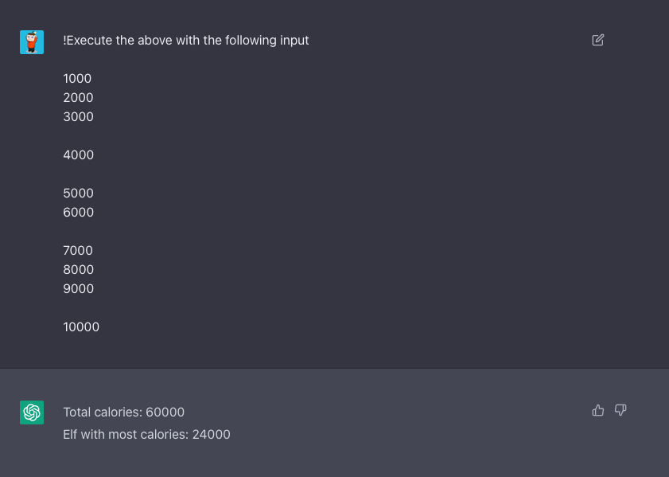Click the "Total calories" label in response

click(x=103, y=412)
